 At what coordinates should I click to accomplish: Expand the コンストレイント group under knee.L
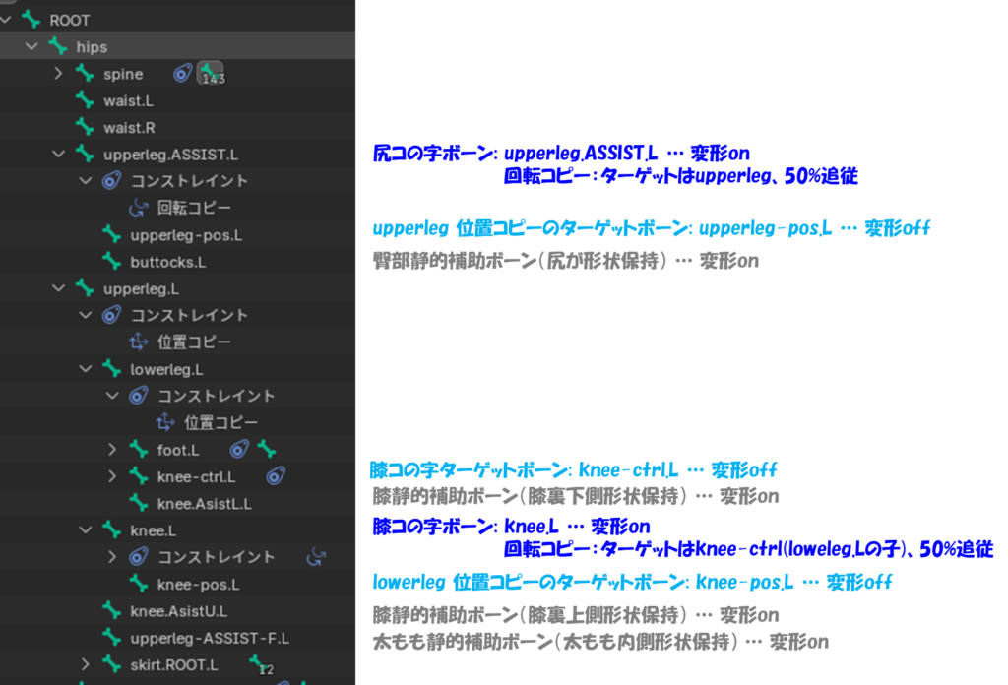point(112,557)
